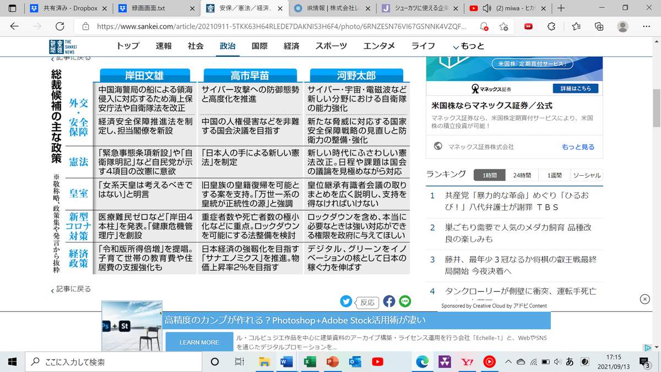
Task: Open the もっと navigation dropdown
Action: (x=473, y=46)
